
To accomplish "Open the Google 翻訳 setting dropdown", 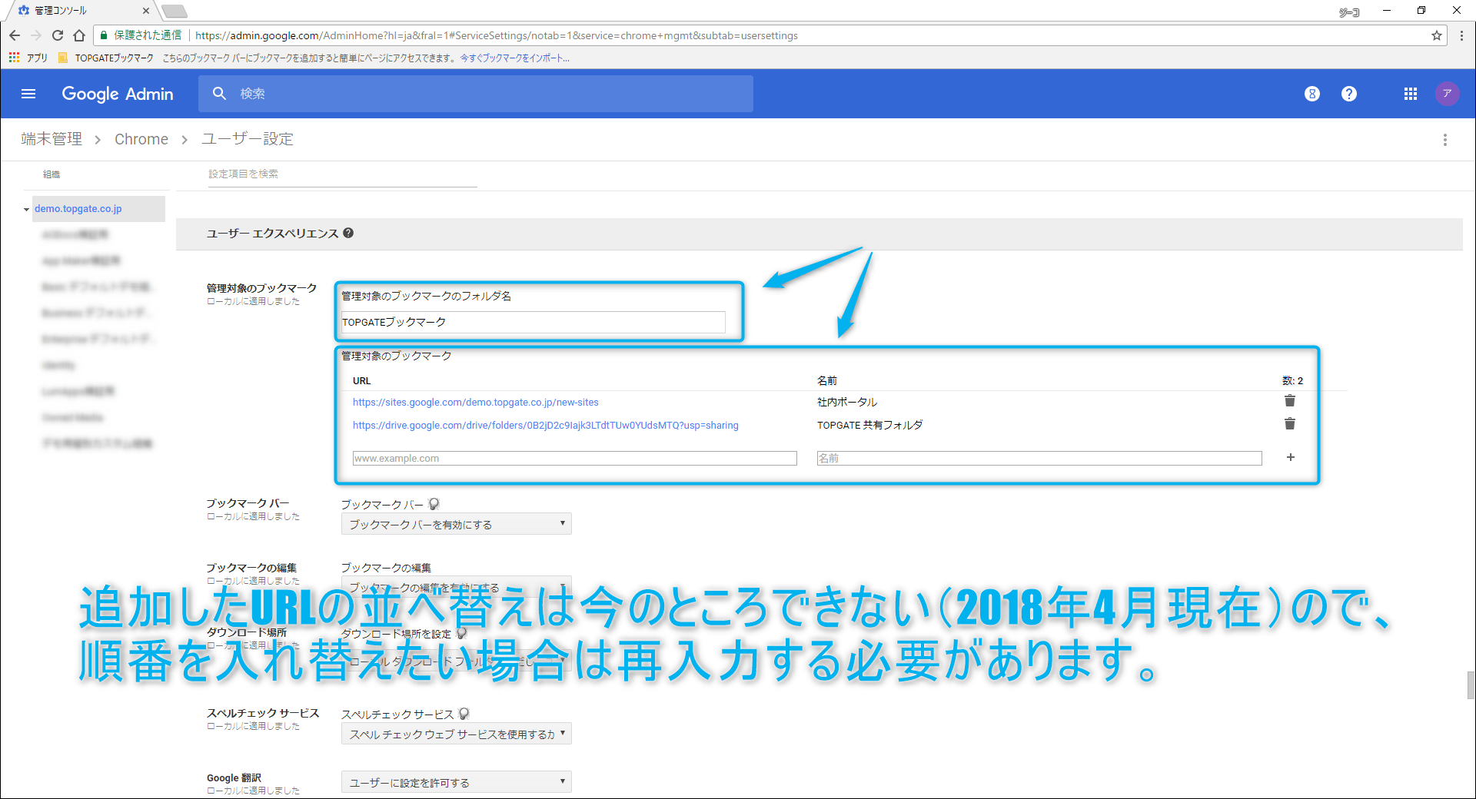I will 456,782.
